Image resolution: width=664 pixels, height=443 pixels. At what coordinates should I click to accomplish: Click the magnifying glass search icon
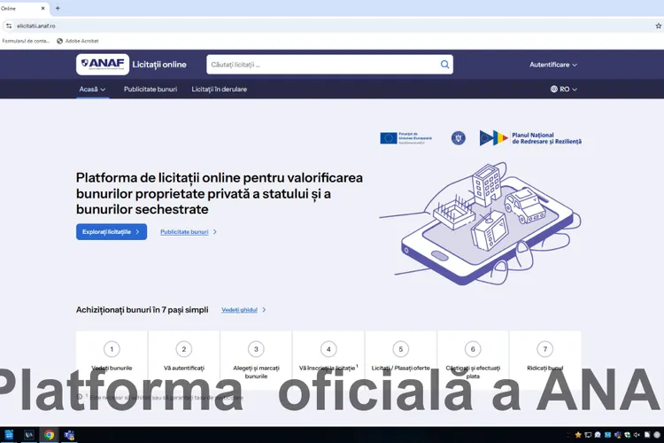(x=444, y=65)
